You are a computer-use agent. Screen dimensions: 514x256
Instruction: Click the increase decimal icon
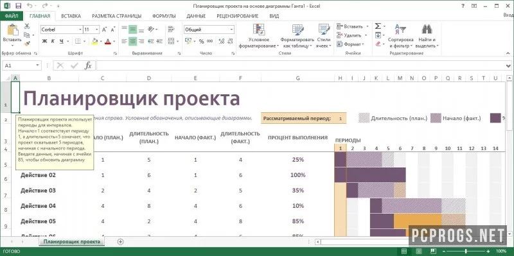221,41
